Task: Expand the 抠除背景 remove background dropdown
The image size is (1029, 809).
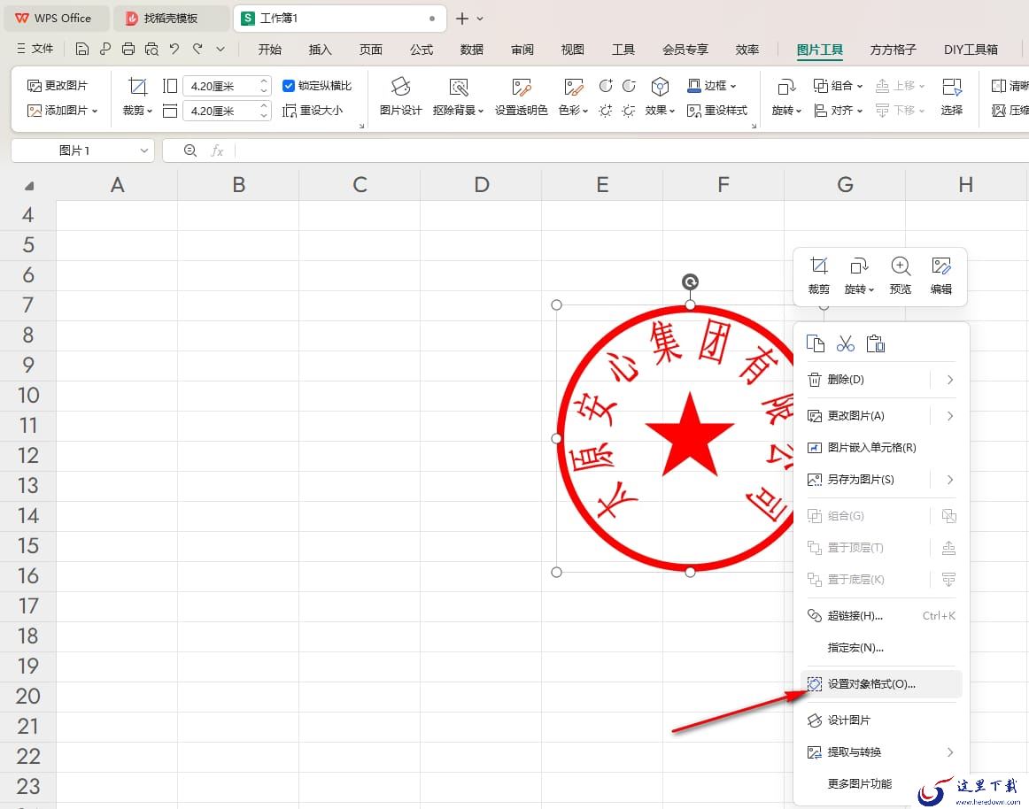Action: pyautogui.click(x=480, y=111)
